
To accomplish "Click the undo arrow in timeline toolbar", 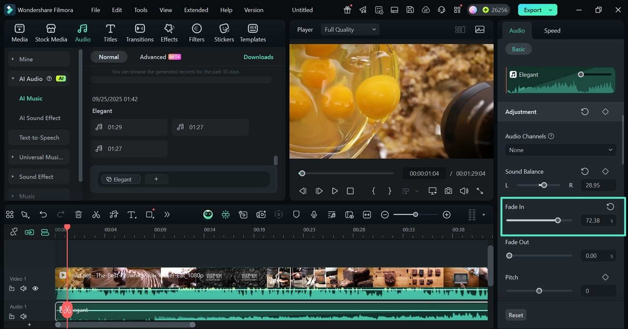I will coord(43,215).
